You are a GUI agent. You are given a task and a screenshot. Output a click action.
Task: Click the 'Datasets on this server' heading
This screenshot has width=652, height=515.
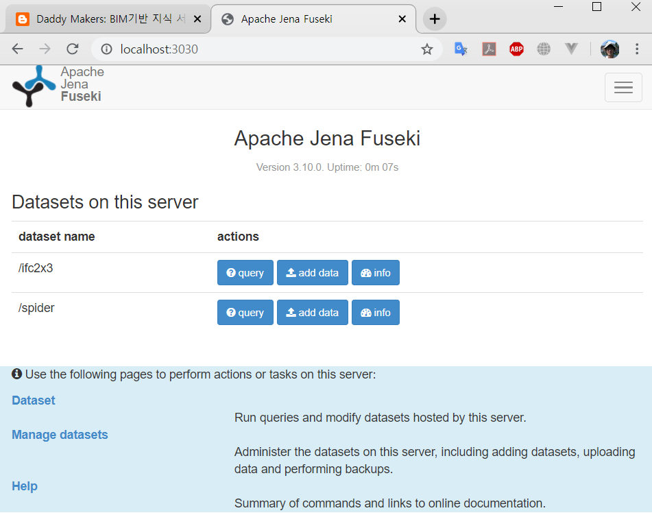105,202
